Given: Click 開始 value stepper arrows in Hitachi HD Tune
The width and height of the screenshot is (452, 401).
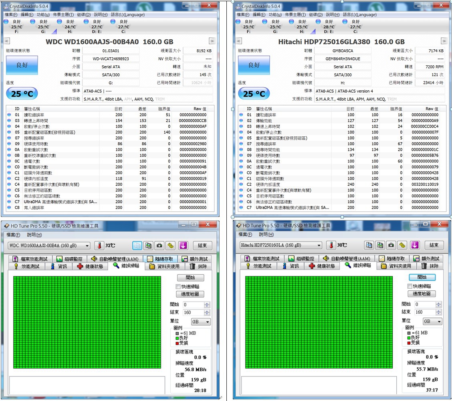Looking at the screenshot, I should [438, 304].
